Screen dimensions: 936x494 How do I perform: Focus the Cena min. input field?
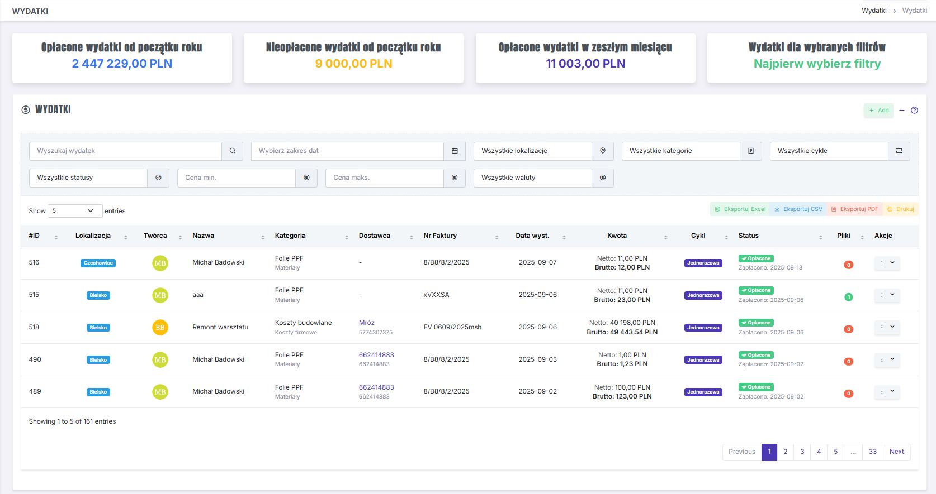coord(236,178)
